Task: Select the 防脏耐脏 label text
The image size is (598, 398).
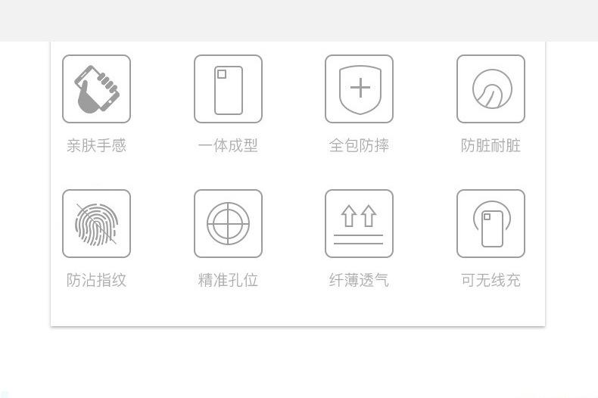Action: click(x=491, y=145)
